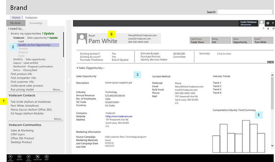Click the scroll-down arrow of the main scrollbar
275x162 pixels.
272,146
